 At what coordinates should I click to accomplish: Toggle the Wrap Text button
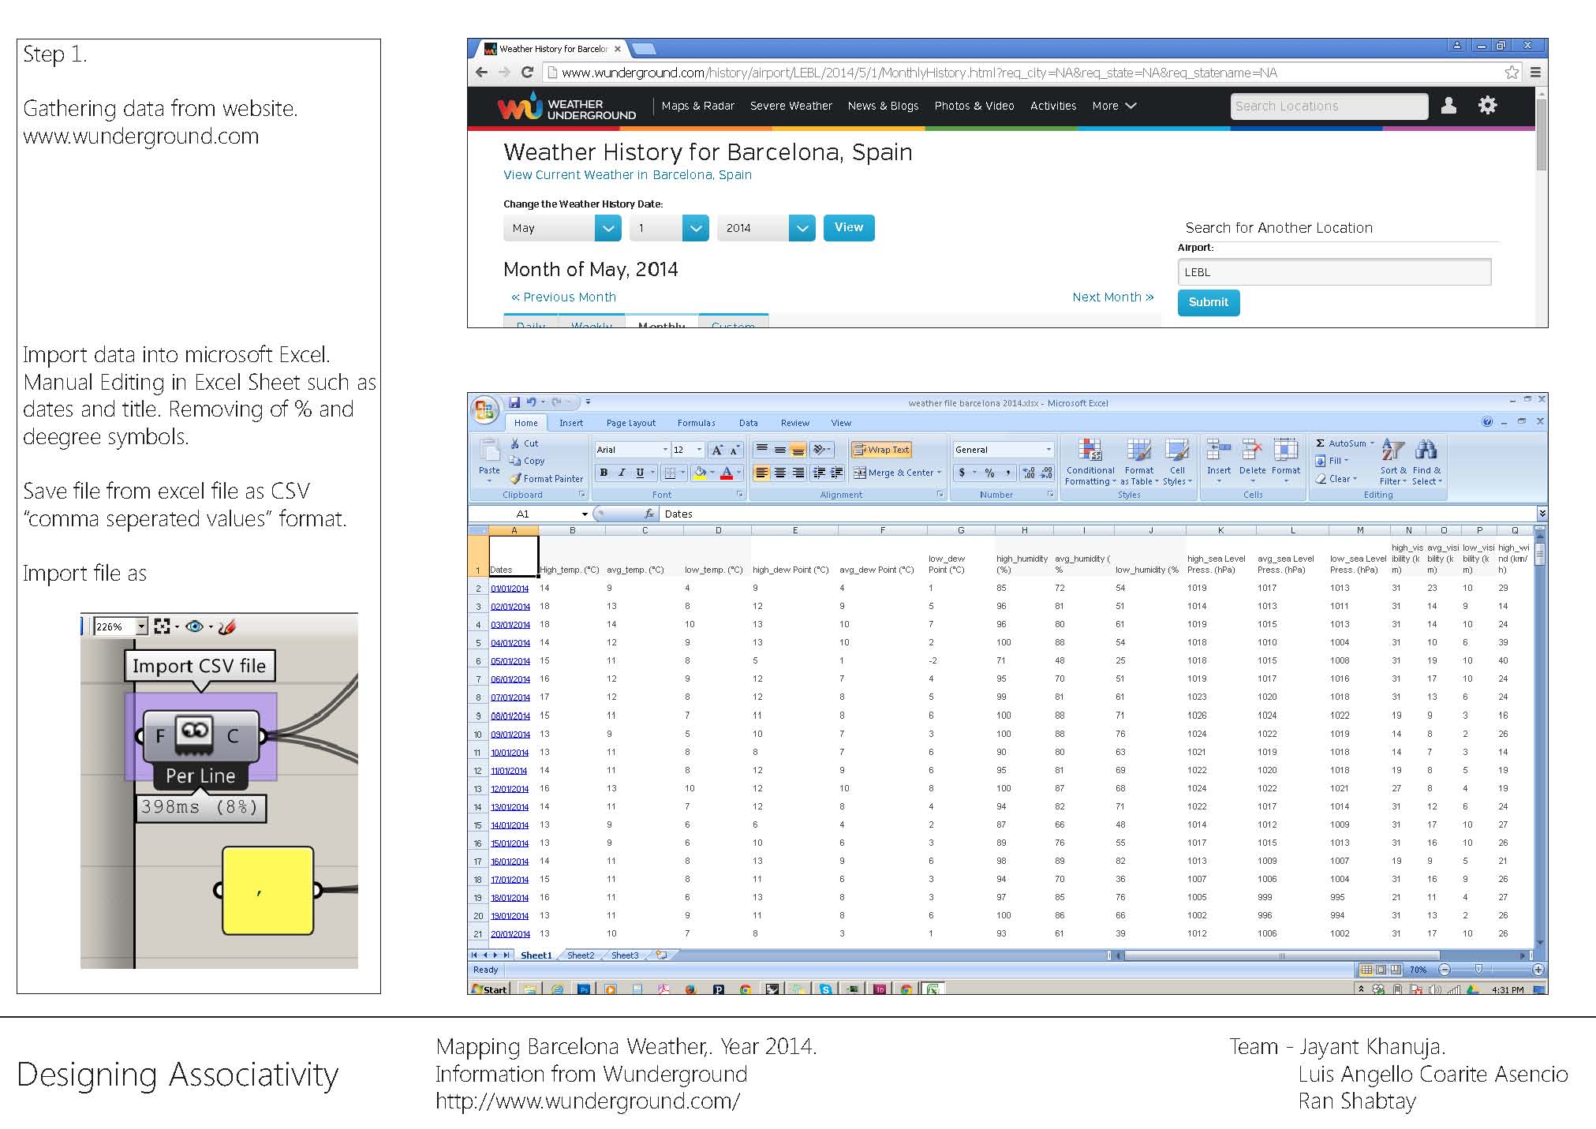881,450
